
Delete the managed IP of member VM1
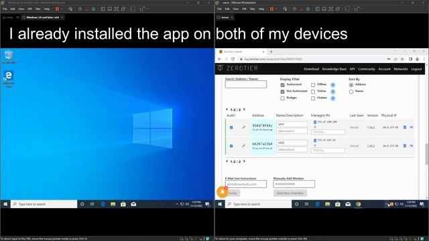coord(315,122)
